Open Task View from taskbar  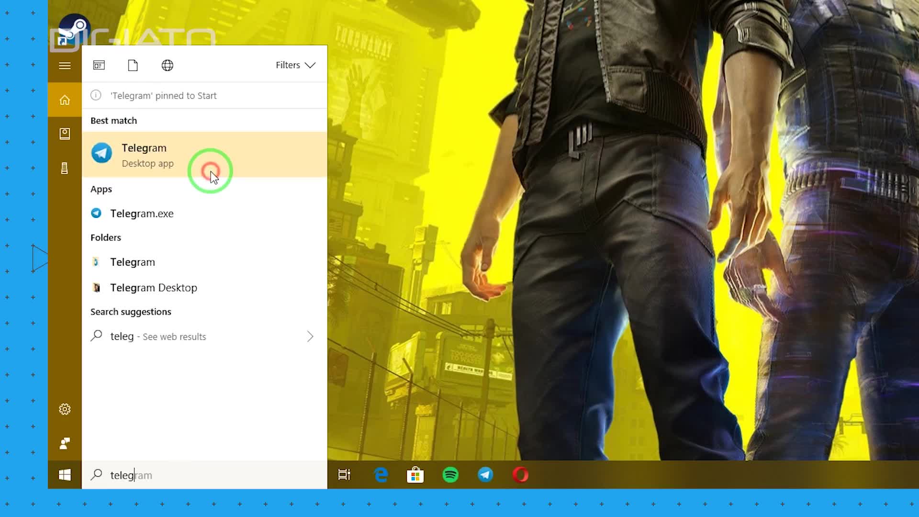click(x=344, y=475)
